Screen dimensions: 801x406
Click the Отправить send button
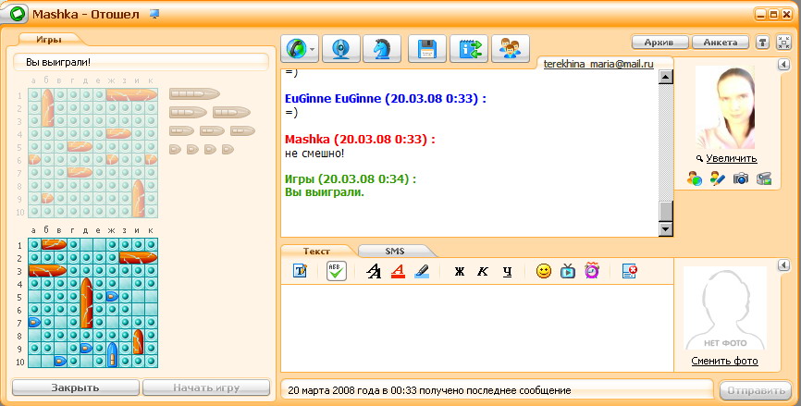pyautogui.click(x=756, y=391)
